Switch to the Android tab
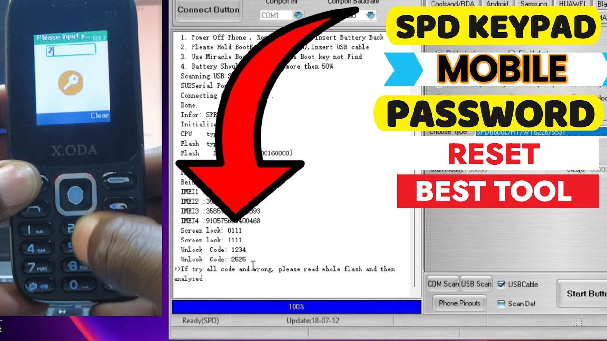Screen dimensions: 607x341 pyautogui.click(x=497, y=4)
